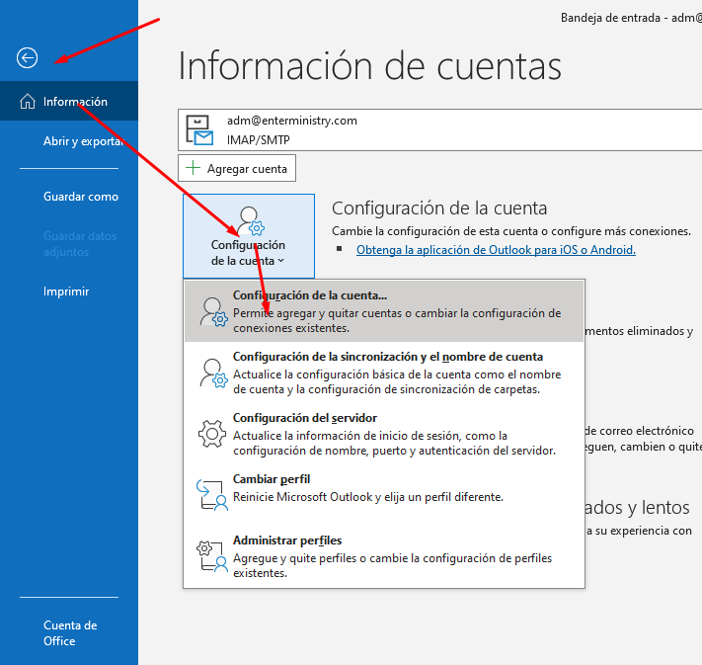Open the account selector showing adm@enterministry.com
The image size is (702, 665).
439,129
